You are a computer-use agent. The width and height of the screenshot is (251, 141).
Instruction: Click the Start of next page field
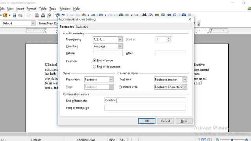145,108
